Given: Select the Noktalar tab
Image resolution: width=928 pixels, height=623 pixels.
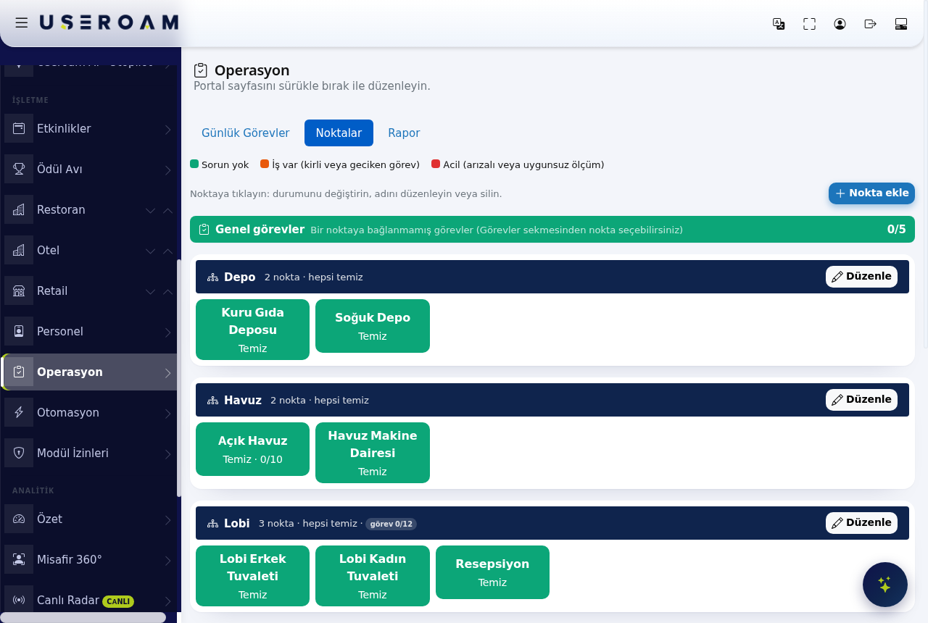Looking at the screenshot, I should pos(339,133).
